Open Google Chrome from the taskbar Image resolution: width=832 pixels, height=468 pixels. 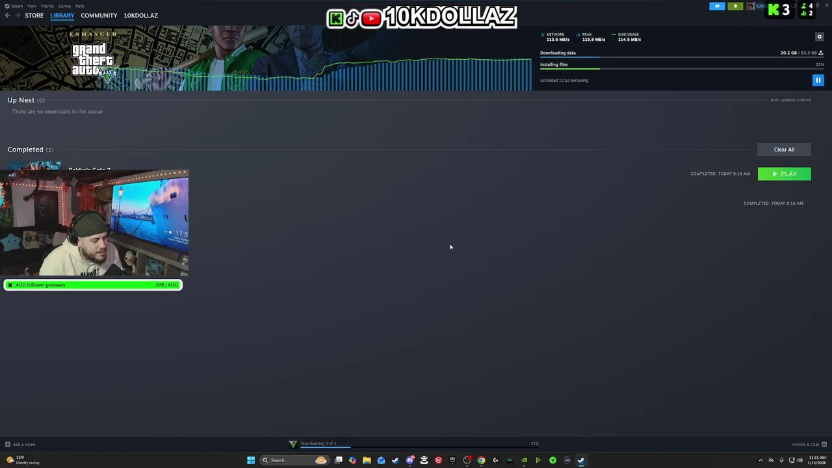coord(481,460)
